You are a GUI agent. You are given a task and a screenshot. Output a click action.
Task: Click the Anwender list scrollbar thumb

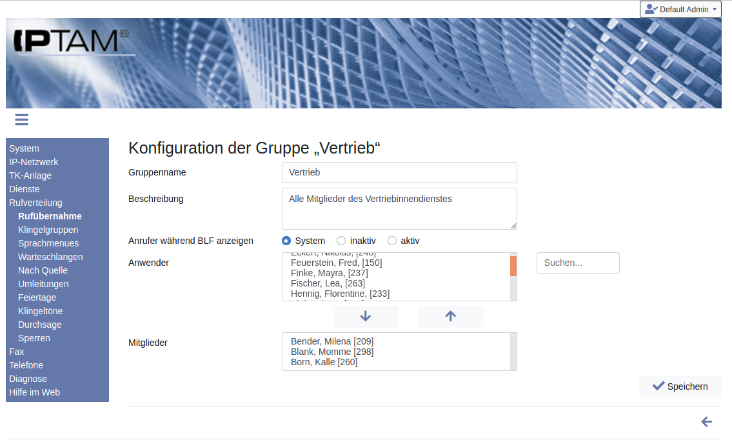(513, 266)
